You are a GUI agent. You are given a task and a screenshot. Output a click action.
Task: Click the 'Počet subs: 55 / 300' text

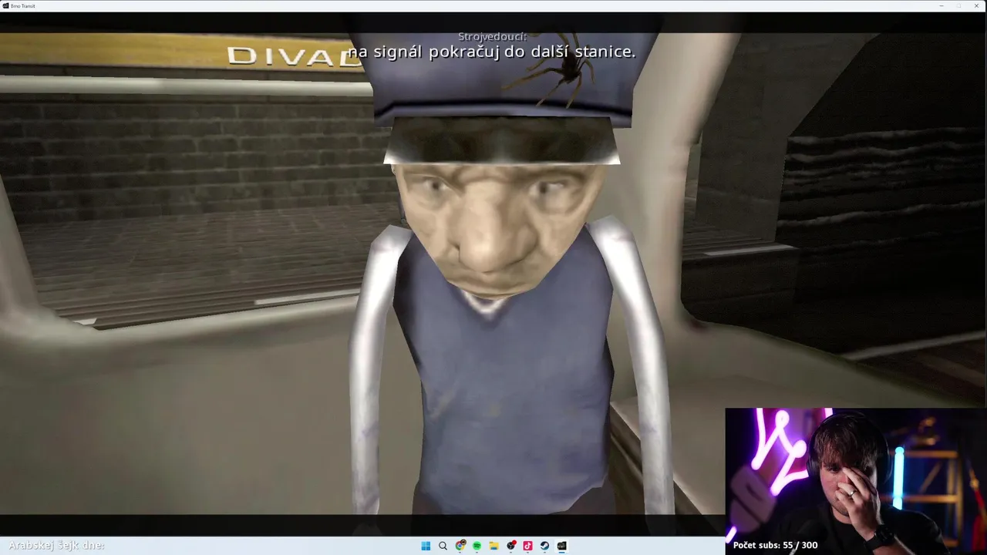pos(775,545)
